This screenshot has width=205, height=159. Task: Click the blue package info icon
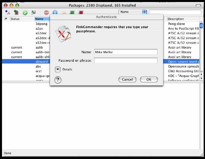55,12
